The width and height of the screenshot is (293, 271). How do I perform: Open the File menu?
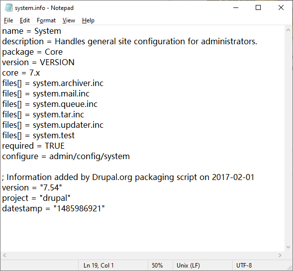click(8, 20)
